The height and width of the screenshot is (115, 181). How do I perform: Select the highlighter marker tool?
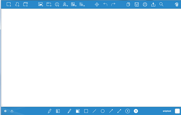point(49,111)
